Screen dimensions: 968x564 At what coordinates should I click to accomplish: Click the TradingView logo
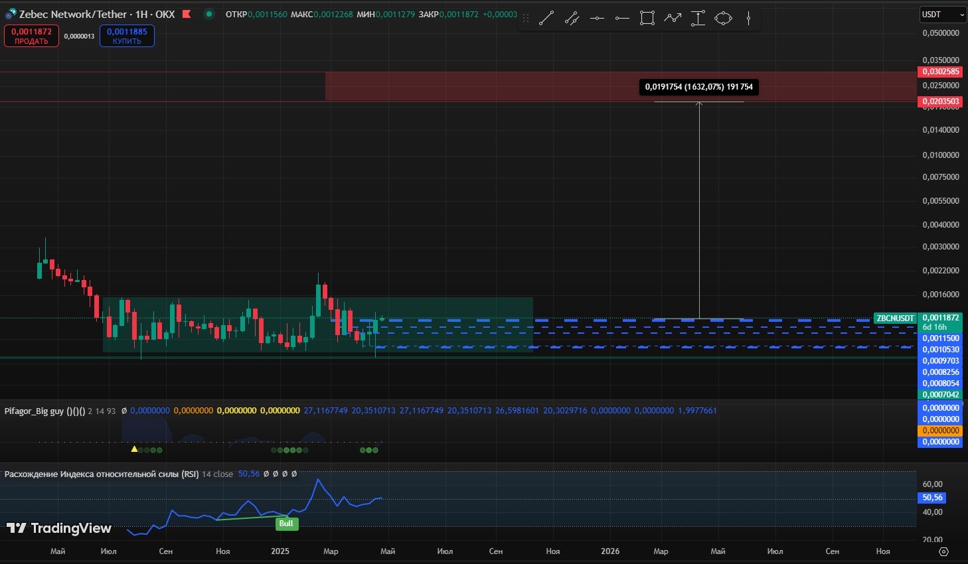point(59,528)
